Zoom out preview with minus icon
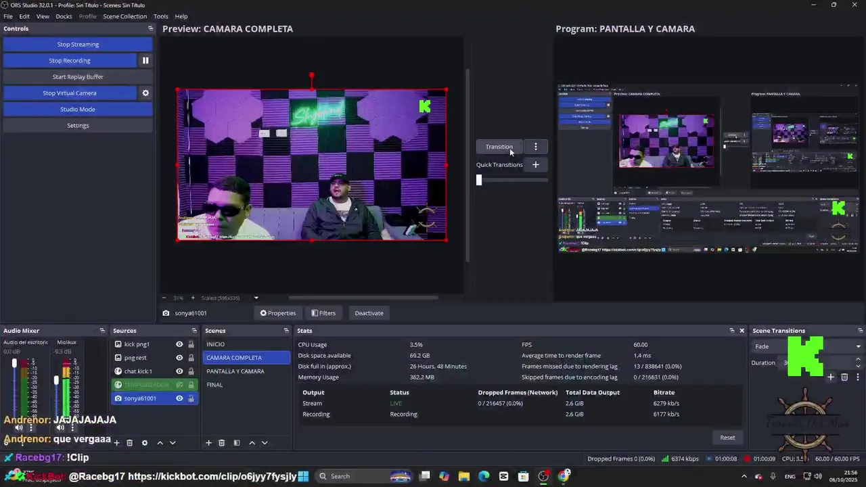The height and width of the screenshot is (487, 866). pos(164,298)
